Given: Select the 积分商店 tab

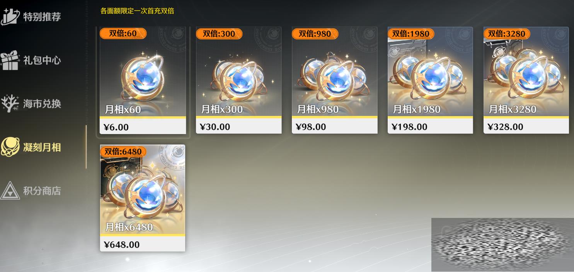Looking at the screenshot, I should (42, 191).
